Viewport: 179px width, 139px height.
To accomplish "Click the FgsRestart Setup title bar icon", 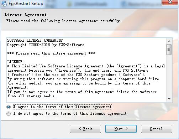I will pos(4,3).
